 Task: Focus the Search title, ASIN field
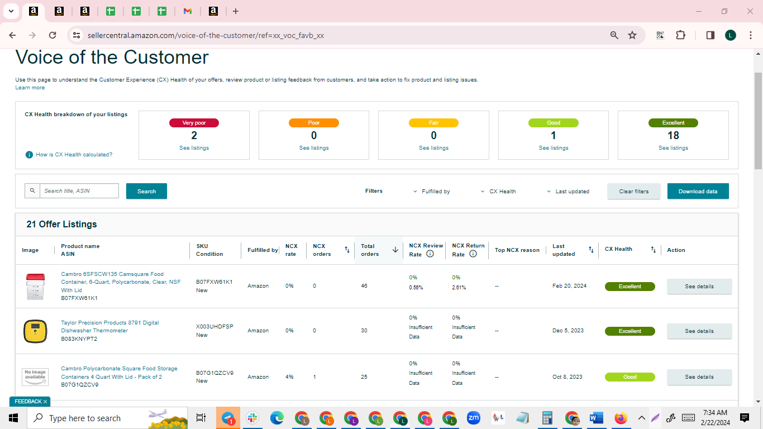click(x=79, y=191)
